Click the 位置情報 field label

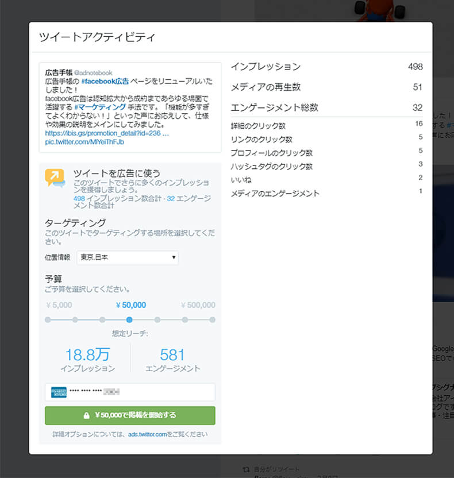(57, 257)
